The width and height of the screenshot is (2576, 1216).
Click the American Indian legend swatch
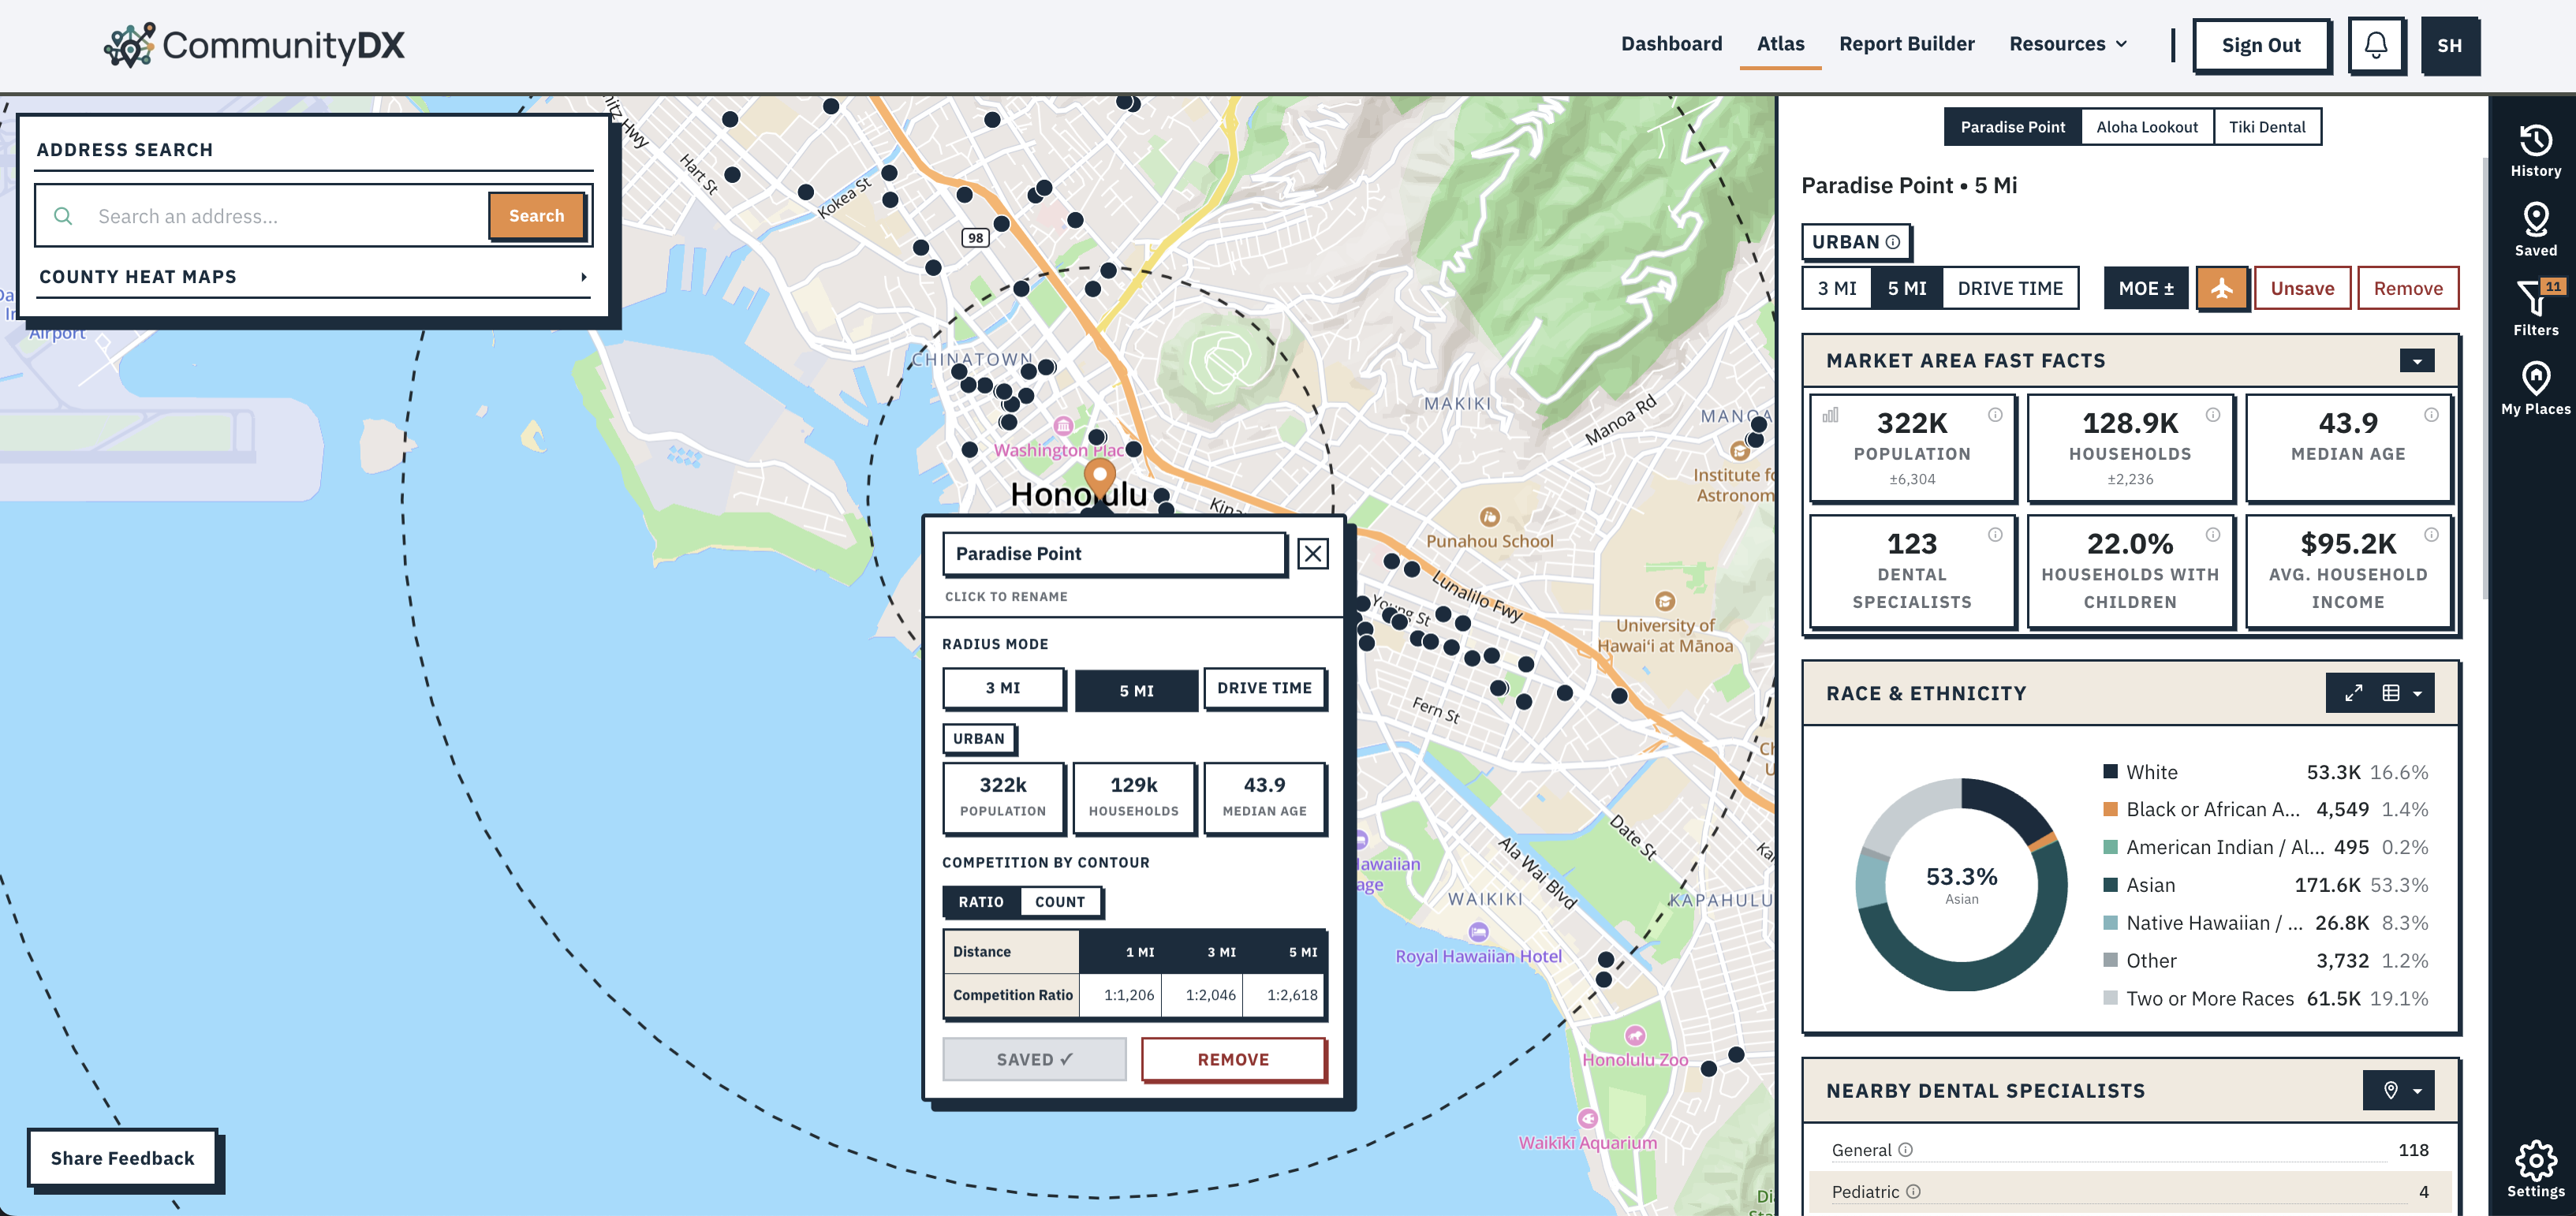(x=2110, y=847)
